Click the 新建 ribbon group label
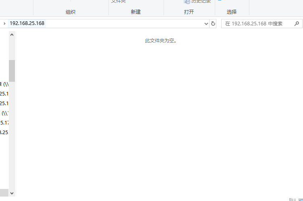This screenshot has width=303, height=201. [136, 12]
